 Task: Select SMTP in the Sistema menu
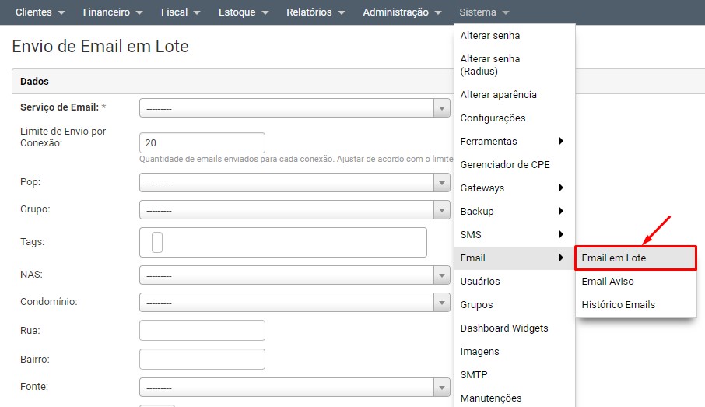(x=474, y=375)
